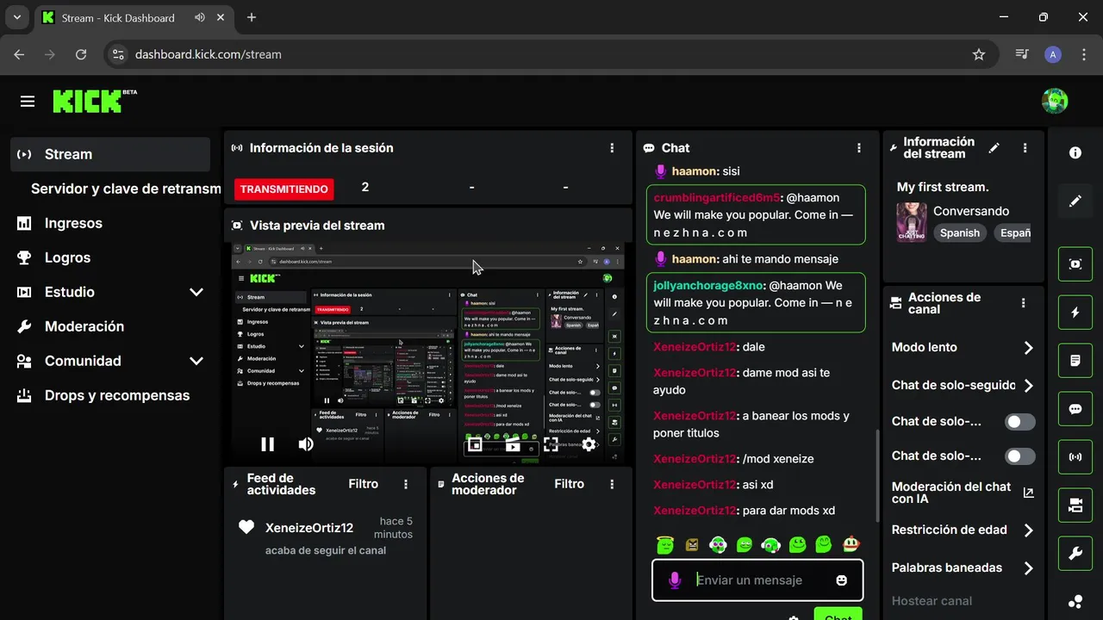Insert the angel halo Kick emote
Viewport: 1103px width, 620px height.
[664, 543]
